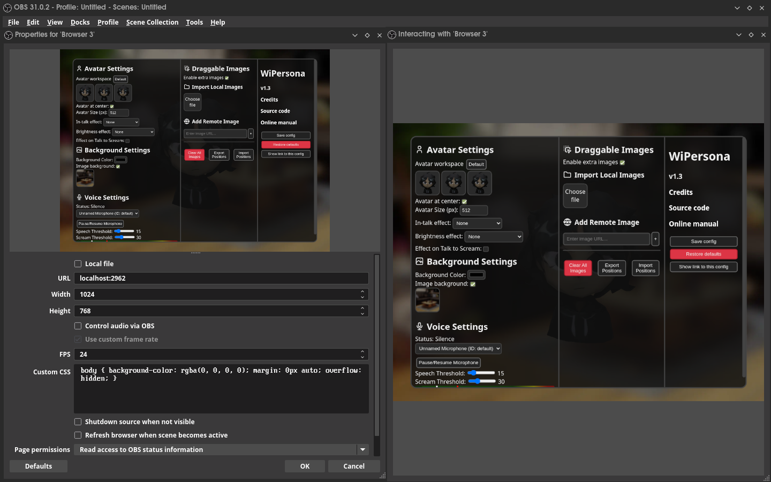This screenshot has height=482, width=771.
Task: Open the Background Color swatch in Interact window
Action: 477,275
